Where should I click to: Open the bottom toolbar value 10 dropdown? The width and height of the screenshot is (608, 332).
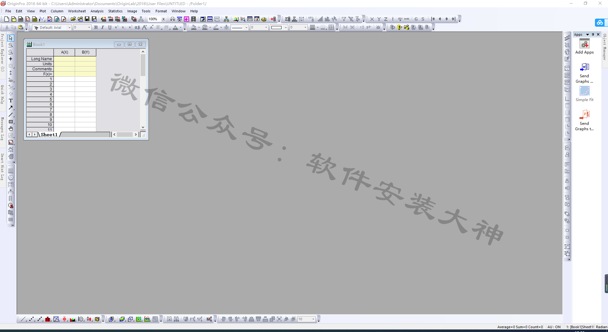coord(313,319)
